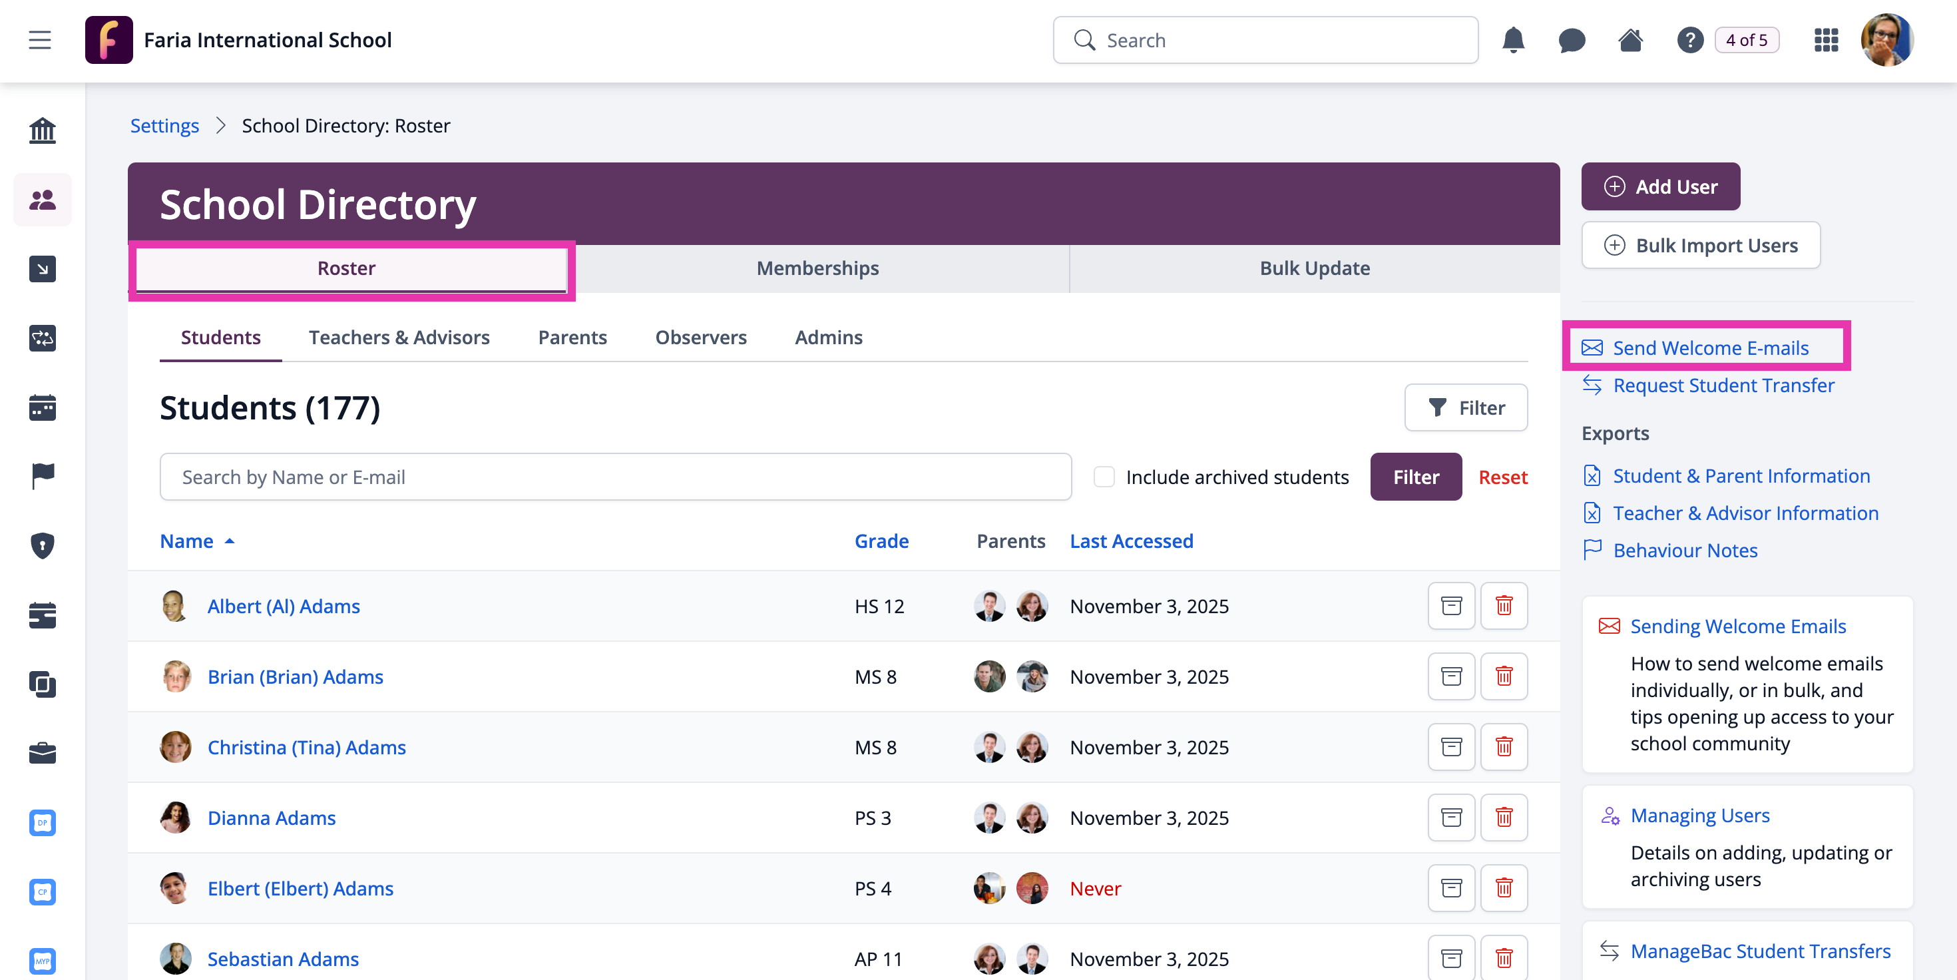Archive Brian (Brian) Adams
Screen dimensions: 1957x980
point(1451,676)
